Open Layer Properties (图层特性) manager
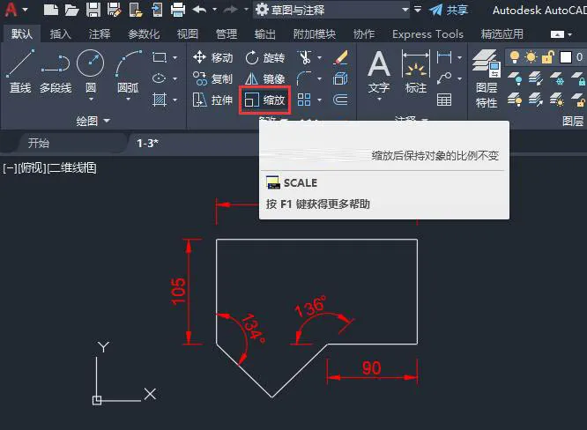This screenshot has width=587, height=430. [487, 78]
